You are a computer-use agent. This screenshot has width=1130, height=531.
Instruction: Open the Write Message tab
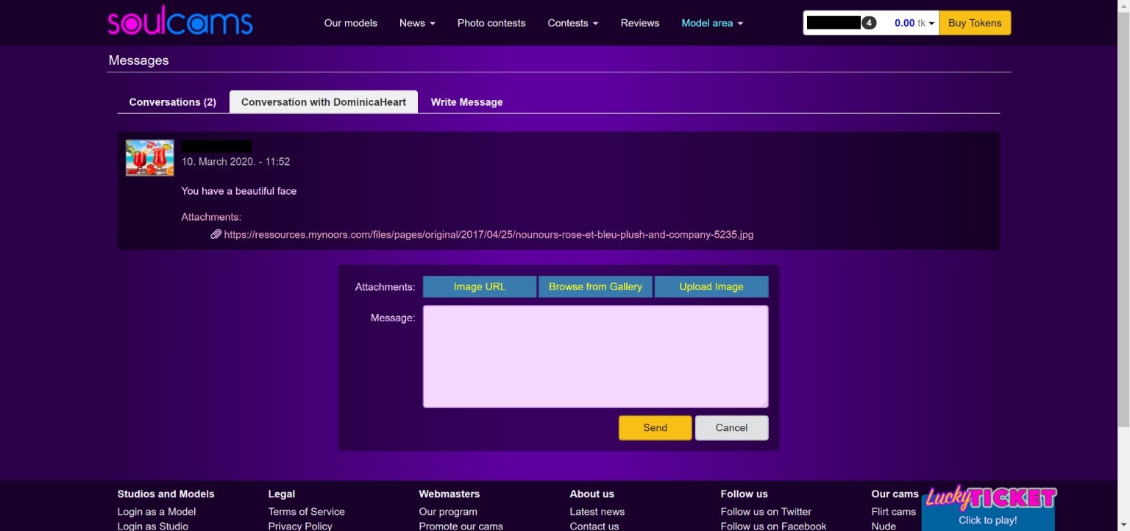[466, 102]
